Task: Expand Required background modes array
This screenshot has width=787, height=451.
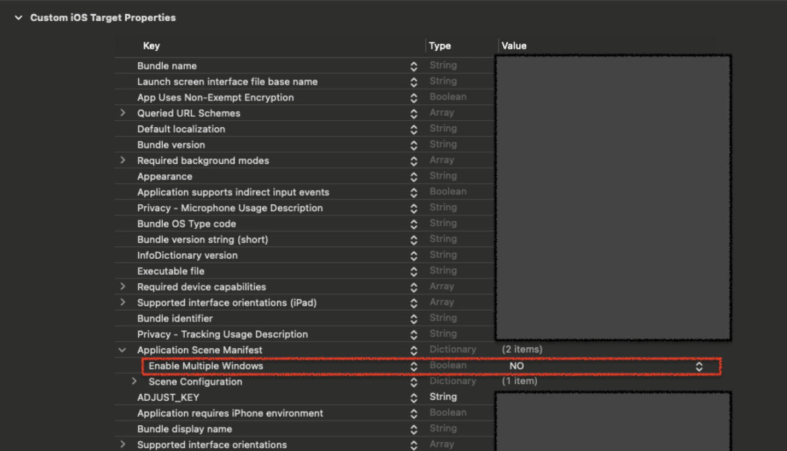Action: (122, 161)
